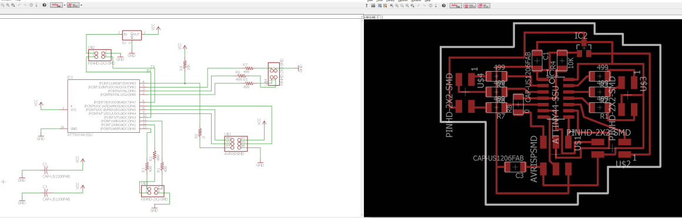682x218 pixels.
Task: Click IC2 label on board layout
Action: pos(581,36)
